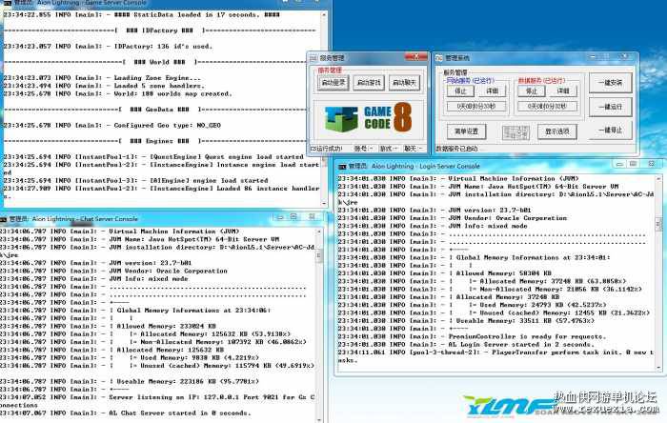
Task: Click Login Server Console scrollbar thumb
Action: coord(659,224)
